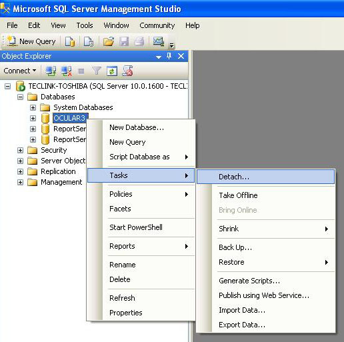Collapse the Databases tree node

coord(20,97)
